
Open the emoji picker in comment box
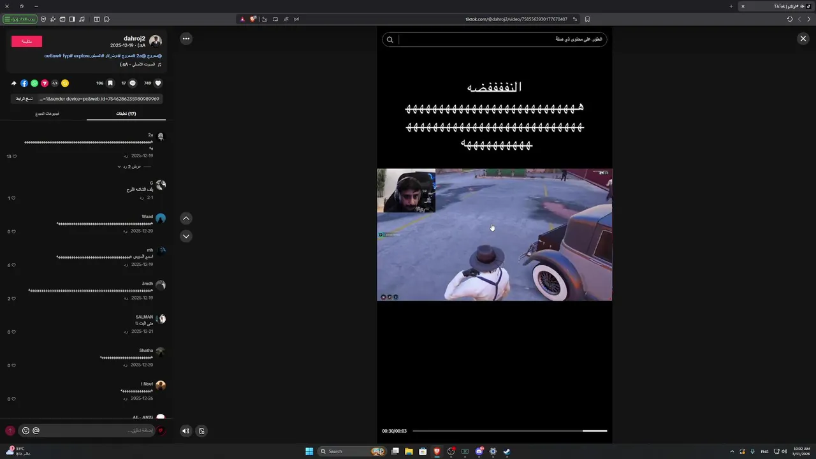pyautogui.click(x=25, y=430)
